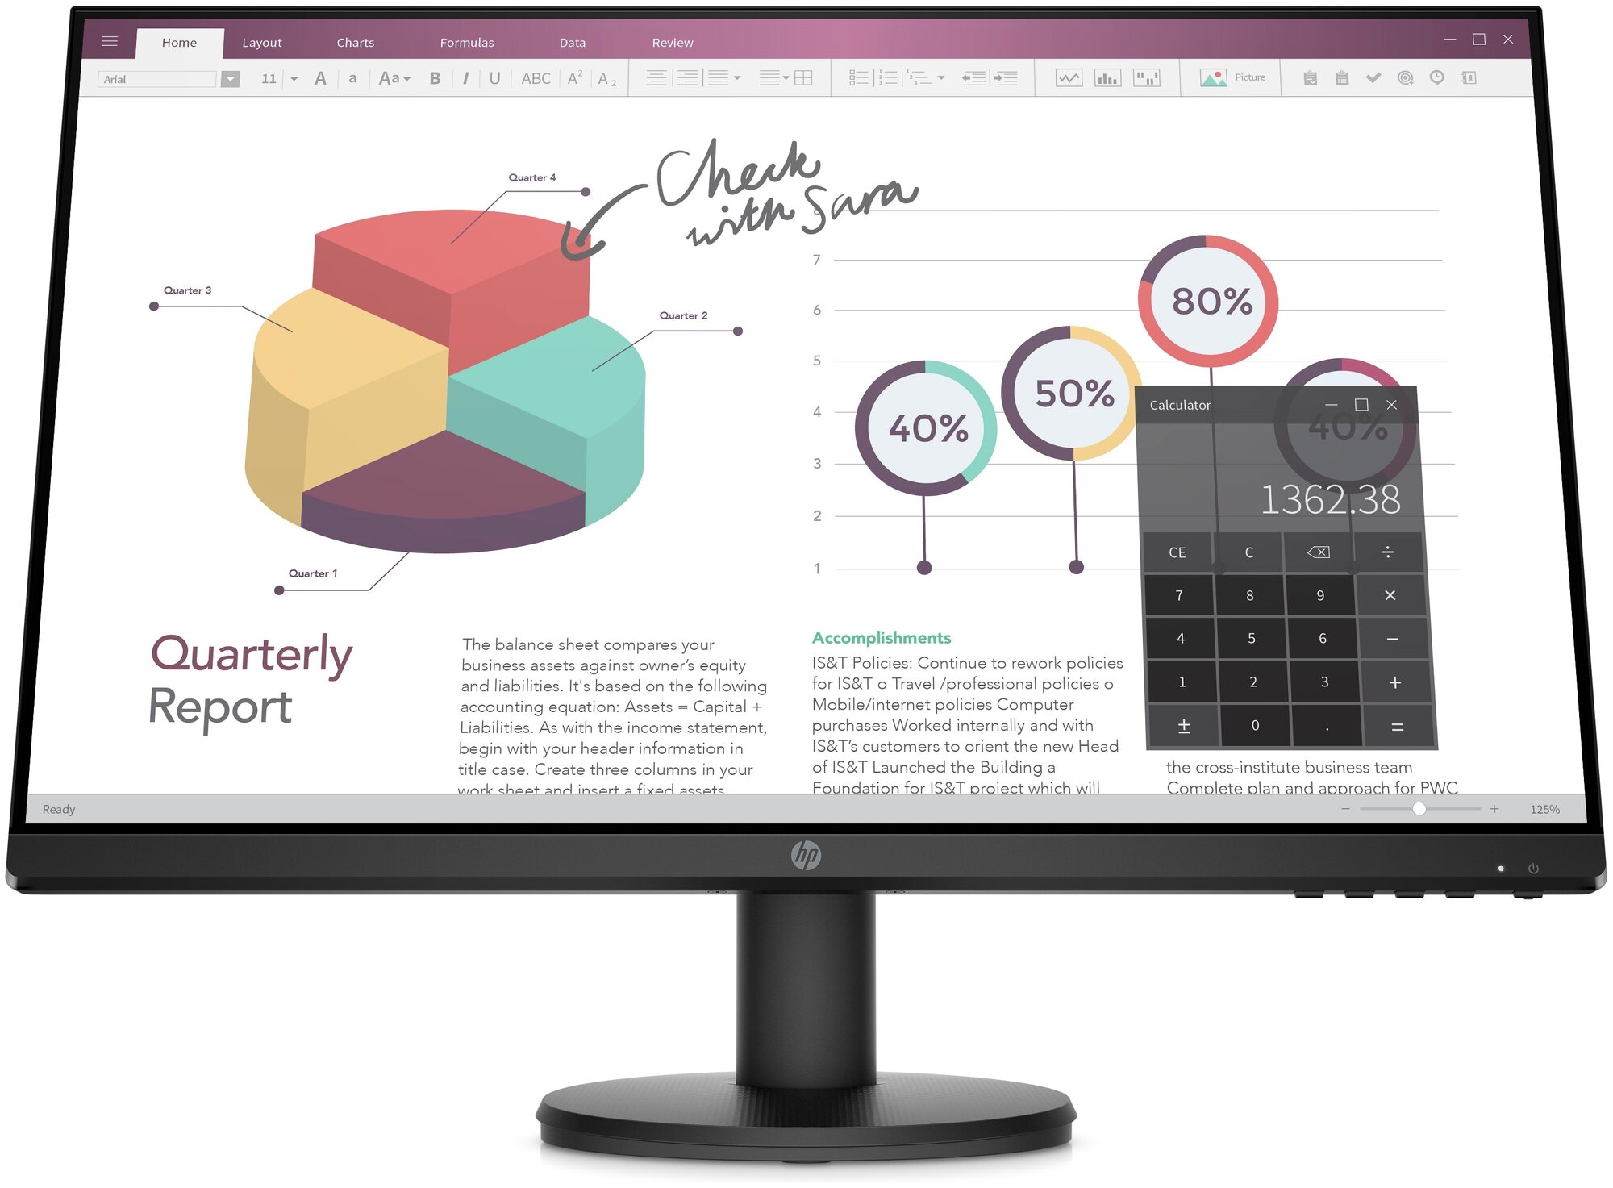The image size is (1613, 1188).
Task: Click the text alignment center icon
Action: (x=664, y=86)
